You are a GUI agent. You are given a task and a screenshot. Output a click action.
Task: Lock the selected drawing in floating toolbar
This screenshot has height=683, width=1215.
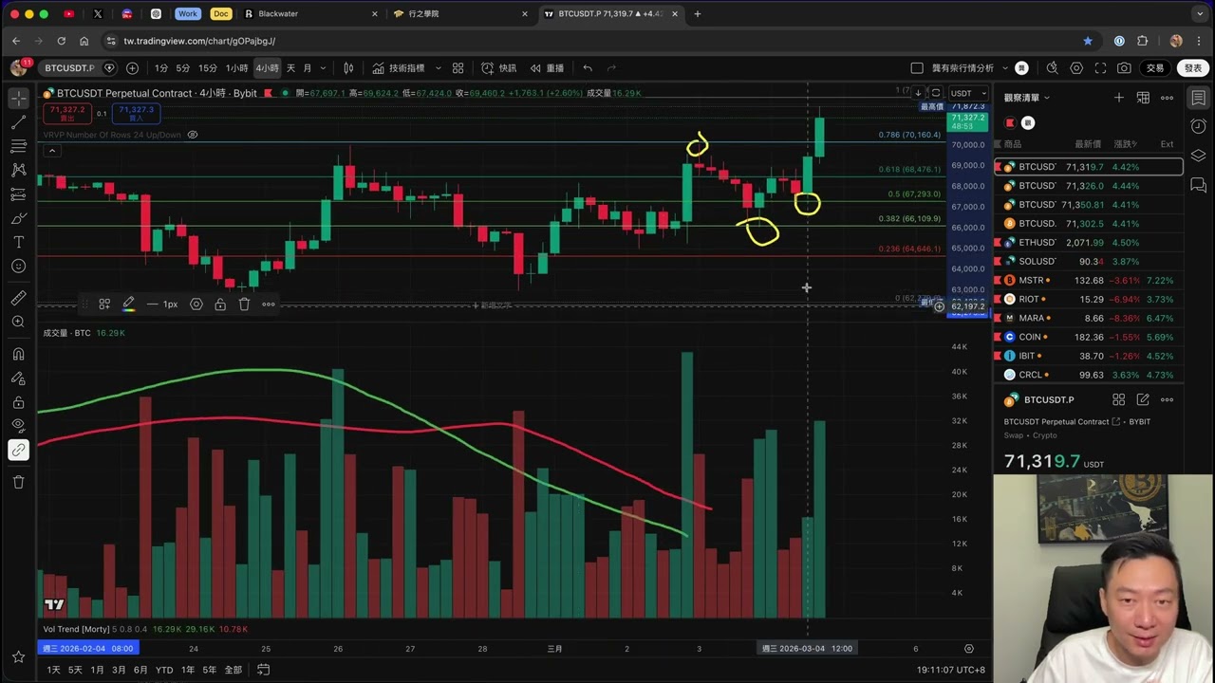[220, 305]
